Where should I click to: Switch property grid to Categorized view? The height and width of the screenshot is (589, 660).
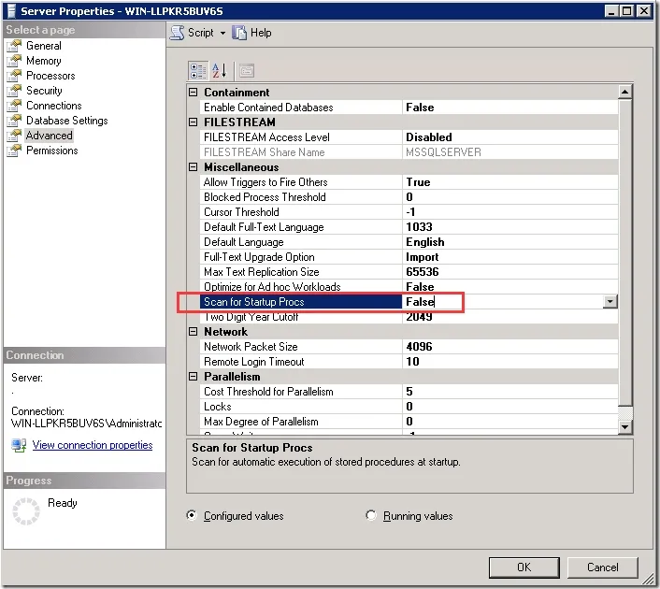(197, 71)
